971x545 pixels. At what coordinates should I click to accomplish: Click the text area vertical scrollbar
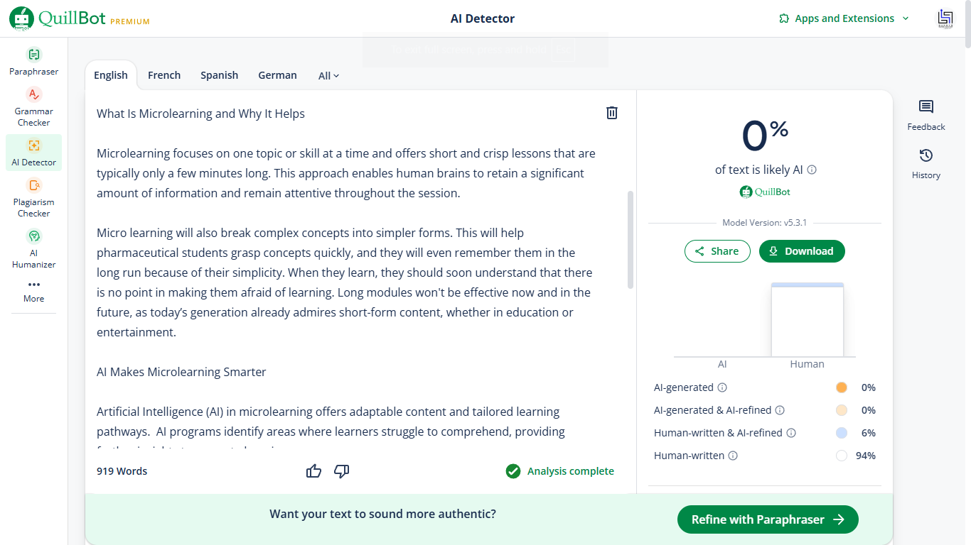tap(630, 239)
